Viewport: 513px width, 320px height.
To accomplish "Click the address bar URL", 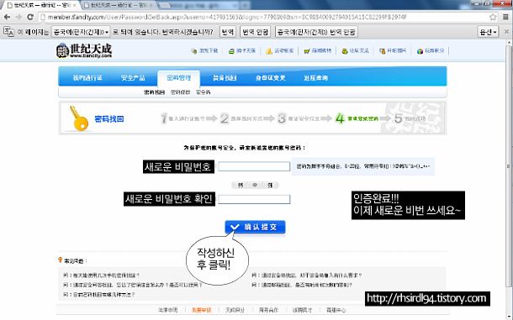I will click(x=227, y=17).
